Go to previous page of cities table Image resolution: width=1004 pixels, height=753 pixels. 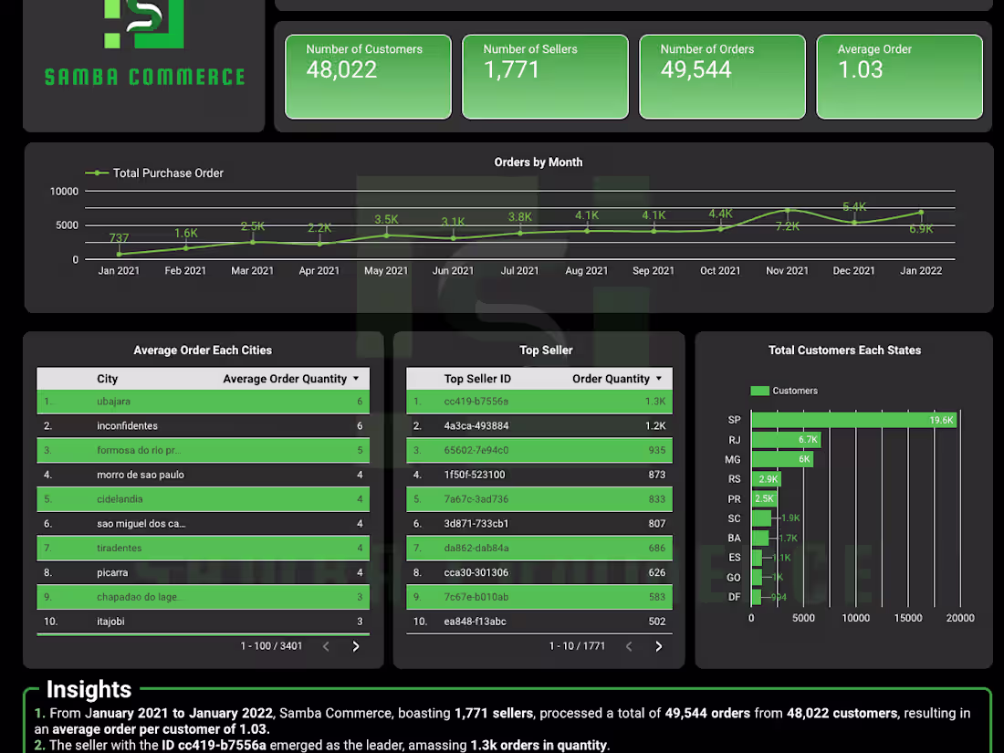[x=326, y=647]
